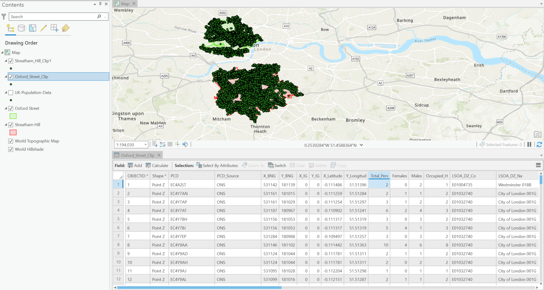Viewport: 544px width, 290px height.
Task: Click the Contents filter funnel icon
Action: pyautogui.click(x=4, y=17)
